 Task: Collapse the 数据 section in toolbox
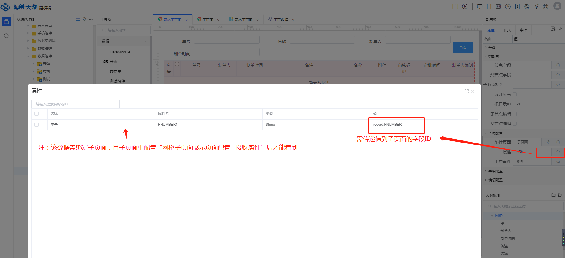pyautogui.click(x=145, y=41)
